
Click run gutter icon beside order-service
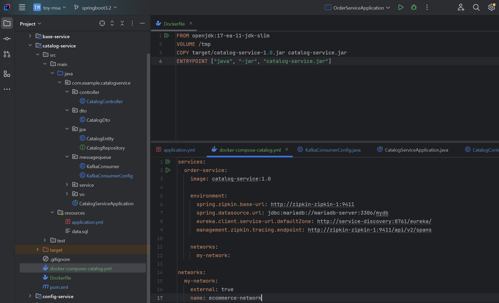[x=168, y=170]
